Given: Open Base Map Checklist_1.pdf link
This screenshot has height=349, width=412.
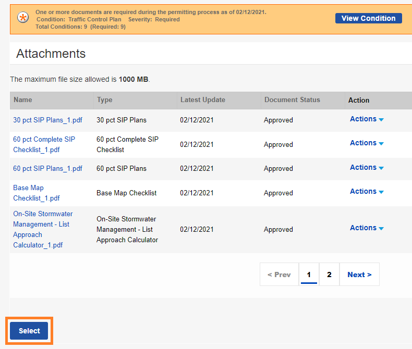Looking at the screenshot, I should point(36,193).
